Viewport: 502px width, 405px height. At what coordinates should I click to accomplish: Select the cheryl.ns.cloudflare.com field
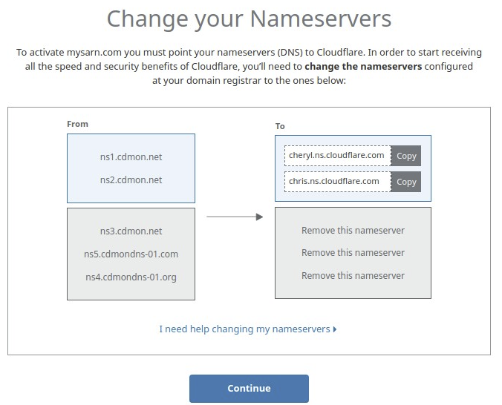click(338, 156)
